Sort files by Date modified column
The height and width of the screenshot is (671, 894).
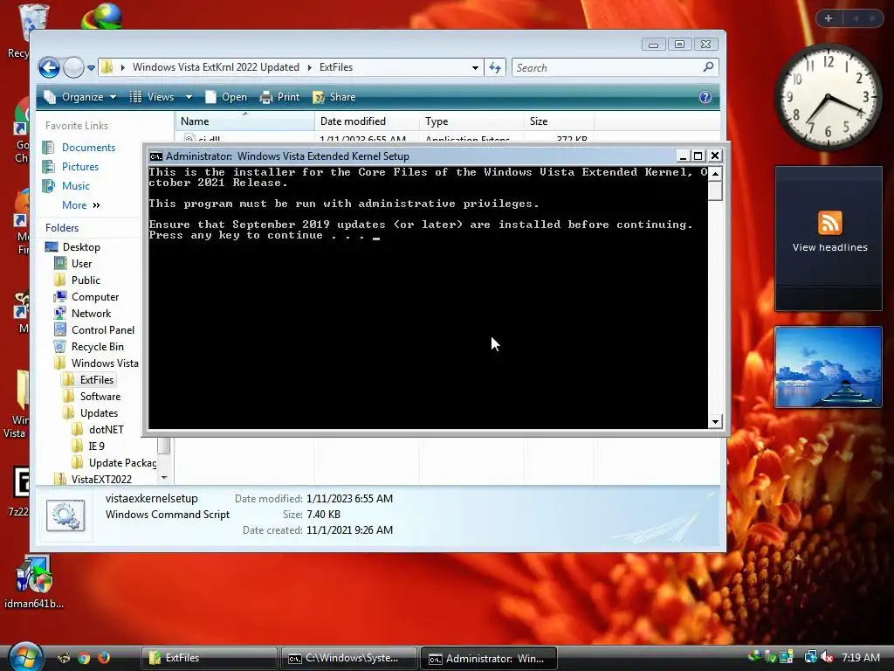tap(367, 121)
